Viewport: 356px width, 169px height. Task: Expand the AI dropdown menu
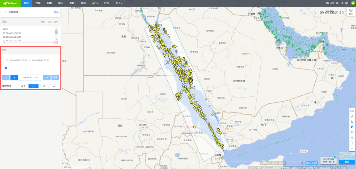click(95, 3)
